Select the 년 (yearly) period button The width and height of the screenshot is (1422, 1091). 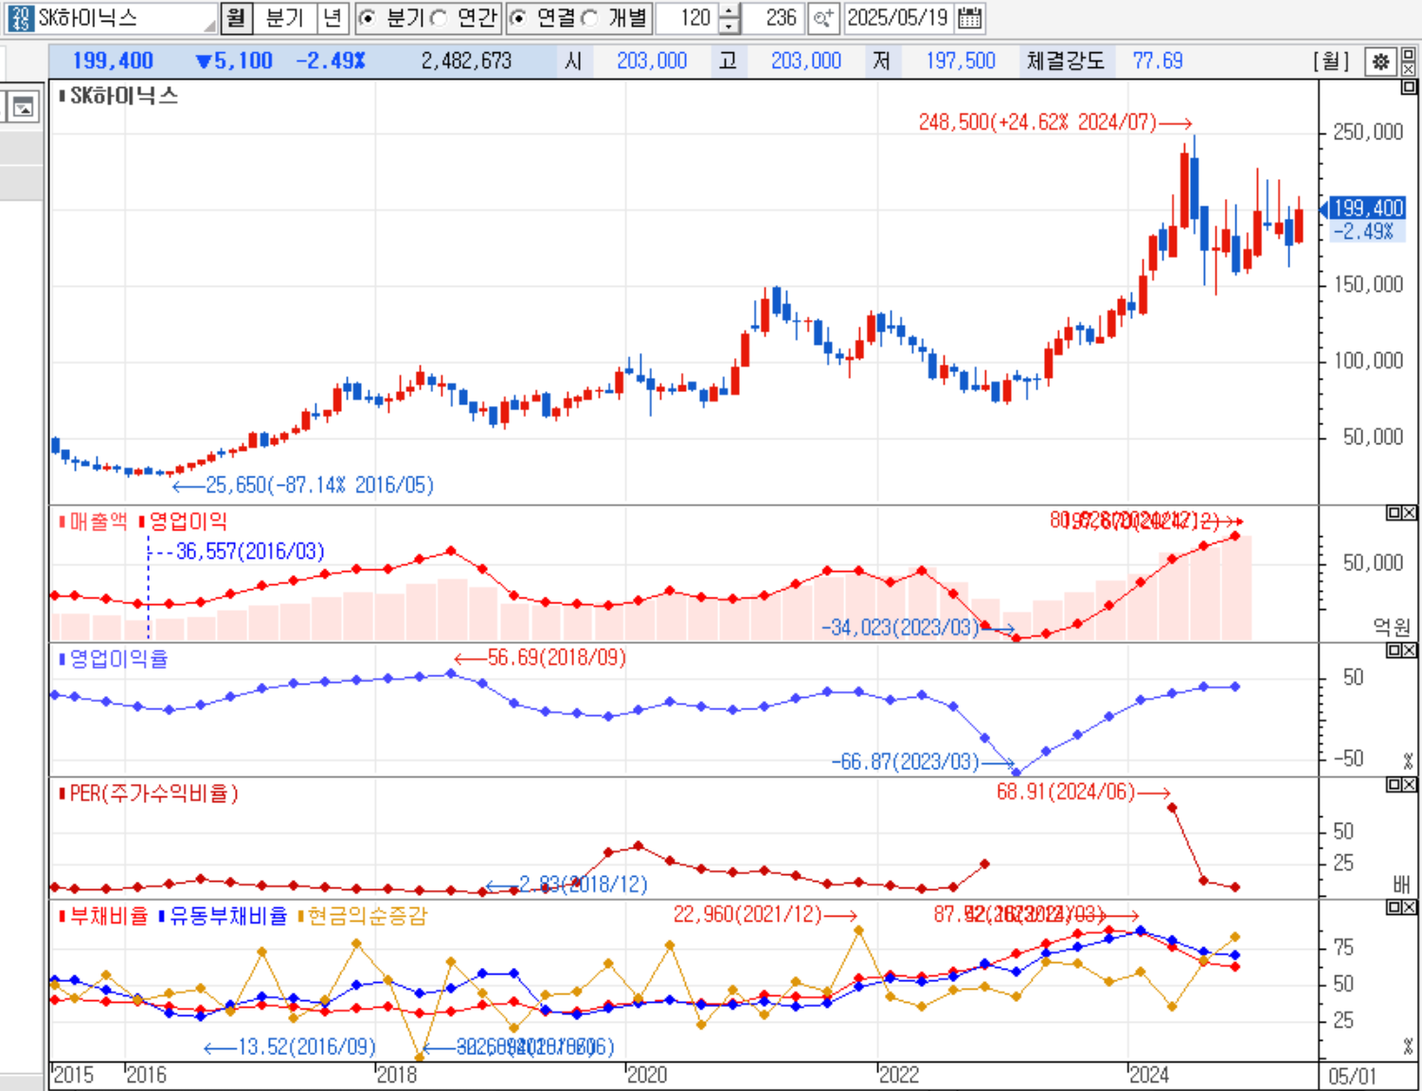333,18
